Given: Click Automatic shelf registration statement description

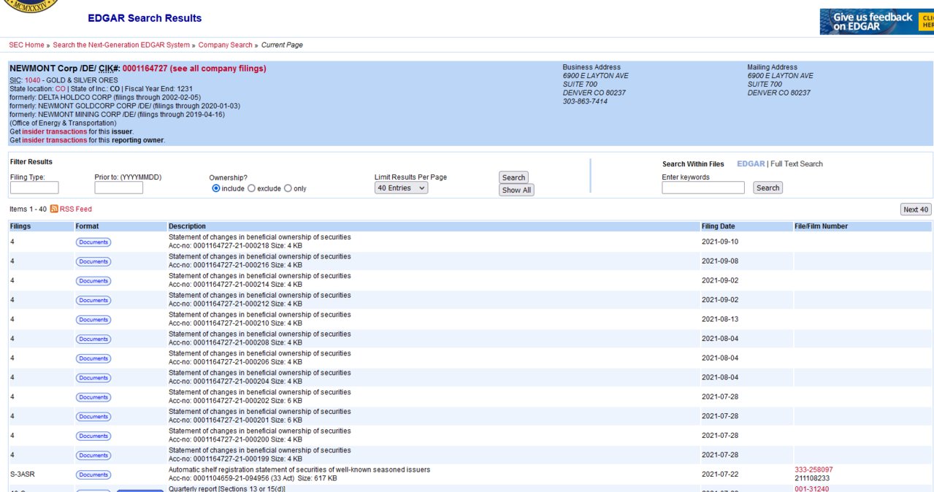Looking at the screenshot, I should 299,470.
